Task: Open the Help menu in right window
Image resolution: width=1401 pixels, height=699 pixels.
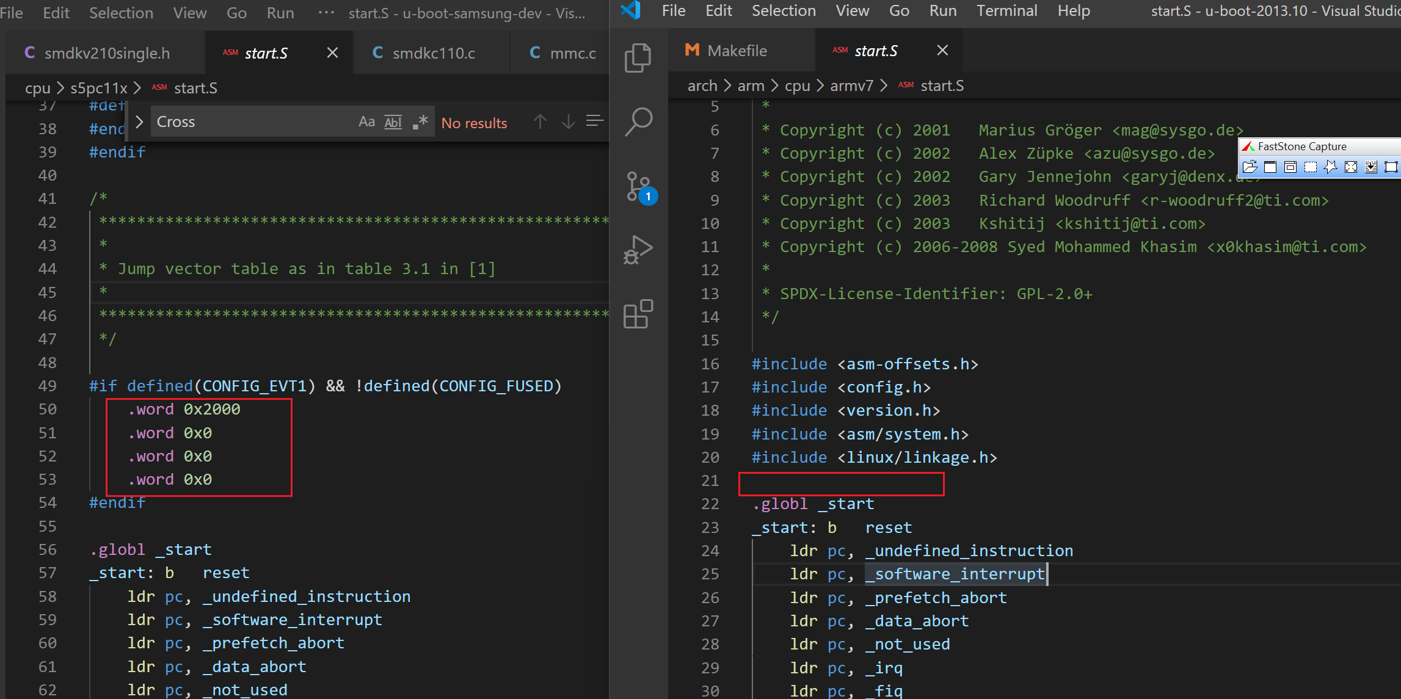Action: click(1074, 11)
